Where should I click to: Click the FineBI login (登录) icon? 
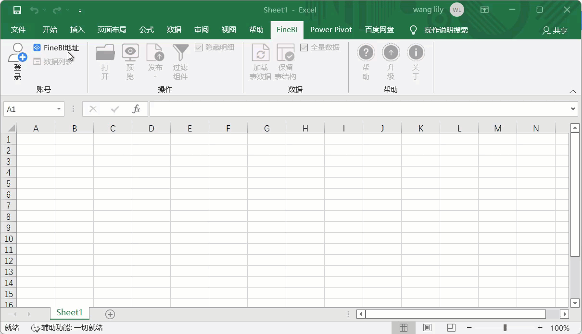17,53
